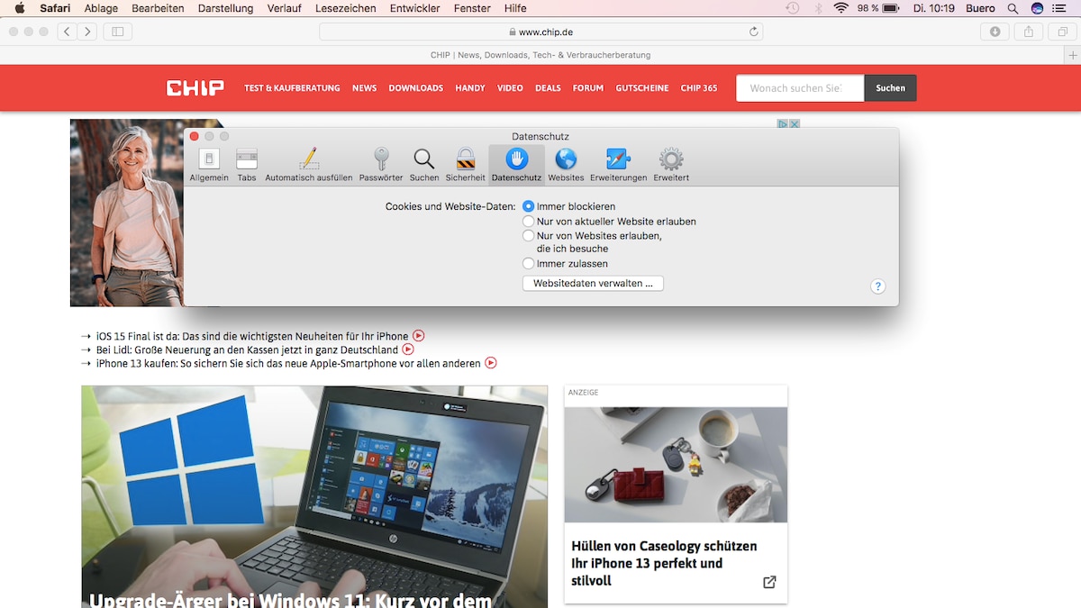Select the Datenschutz preferences pane
The width and height of the screenshot is (1081, 608).
(x=516, y=166)
